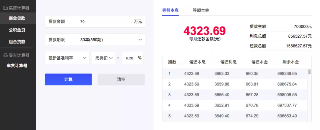Open the 贷款期限 dropdown chevron
320x130 pixels.
pos(140,40)
